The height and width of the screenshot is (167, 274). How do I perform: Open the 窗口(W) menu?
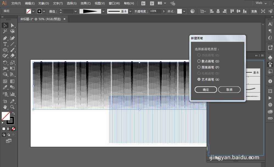[x=114, y=3]
